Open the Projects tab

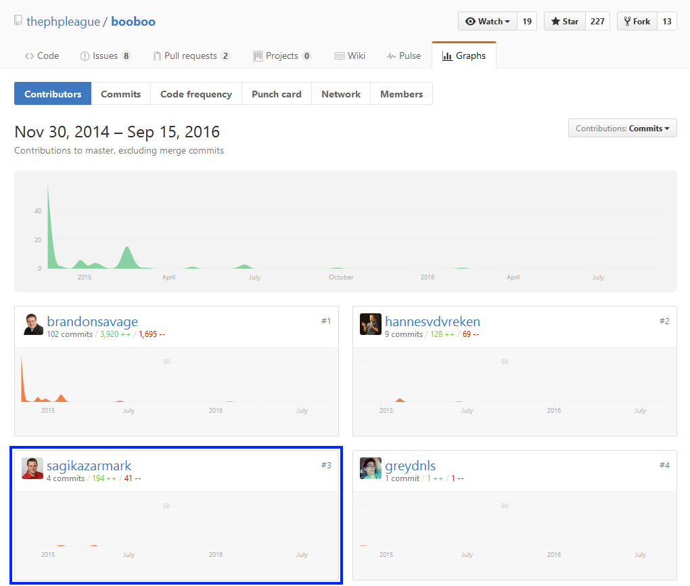click(282, 56)
